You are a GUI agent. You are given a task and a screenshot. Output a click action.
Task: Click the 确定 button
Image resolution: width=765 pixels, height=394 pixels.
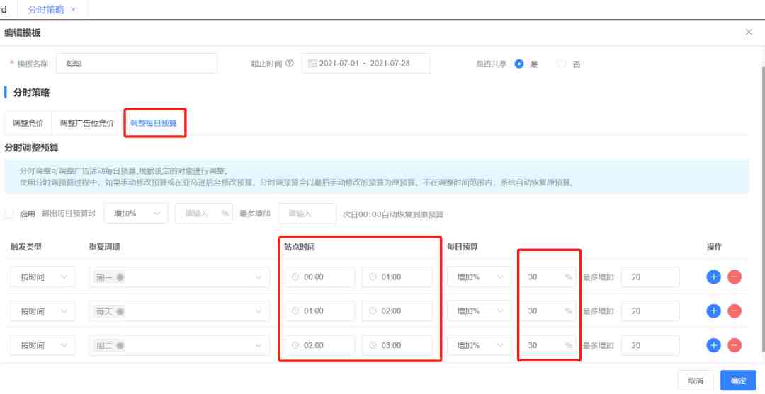(x=738, y=381)
